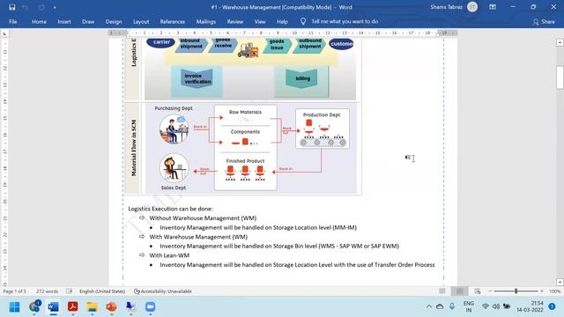Image resolution: width=564 pixels, height=317 pixels.
Task: Switch to the View ribbon tab
Action: (x=260, y=21)
